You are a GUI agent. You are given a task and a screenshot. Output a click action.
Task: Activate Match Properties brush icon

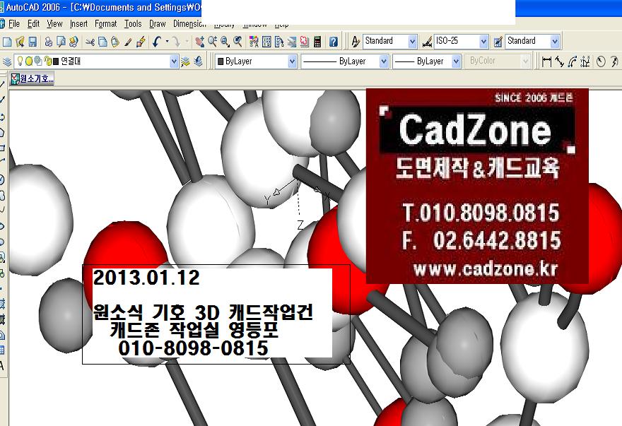pos(128,42)
